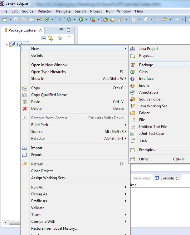The height and width of the screenshot is (235, 190).
Task: Choose Export... in context menu
Action: click(75, 155)
